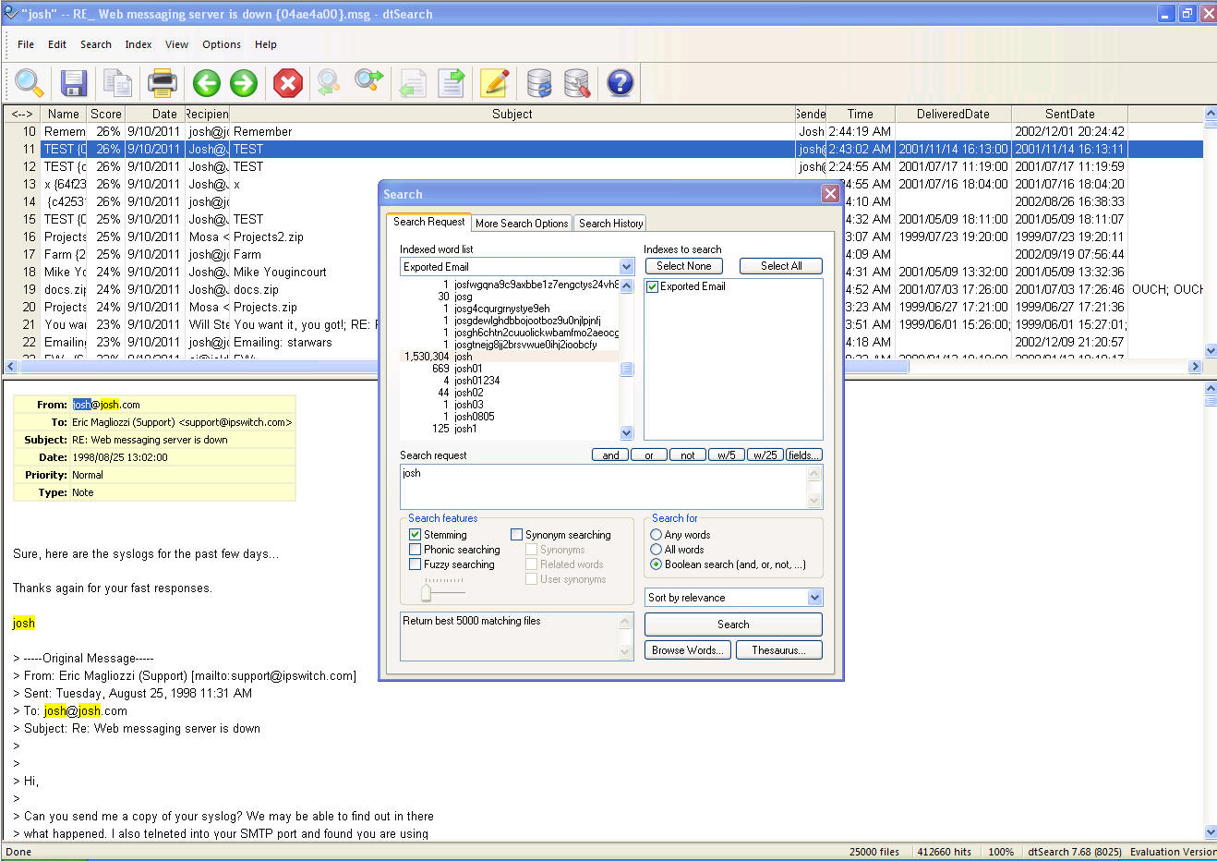Expand the Exported Email word list dropdown
This screenshot has height=861, width=1217.
(626, 267)
